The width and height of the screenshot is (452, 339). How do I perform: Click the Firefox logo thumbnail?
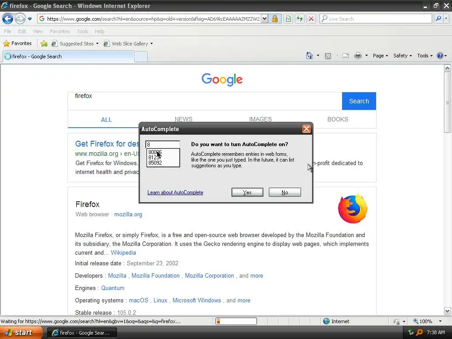coord(353,208)
